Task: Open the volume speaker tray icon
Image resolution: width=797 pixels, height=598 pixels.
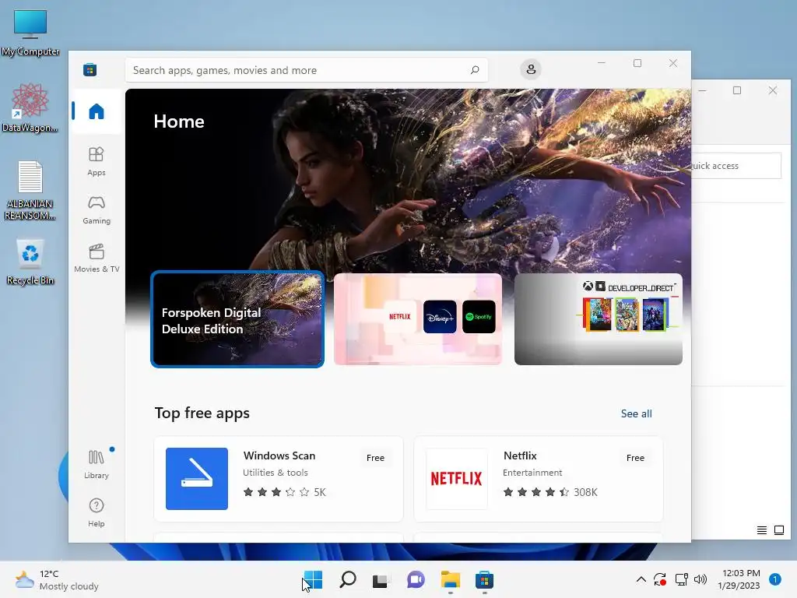Action: click(x=700, y=579)
